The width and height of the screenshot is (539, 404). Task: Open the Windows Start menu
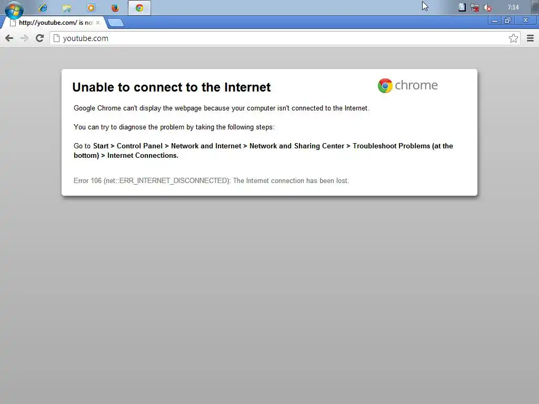[14, 9]
